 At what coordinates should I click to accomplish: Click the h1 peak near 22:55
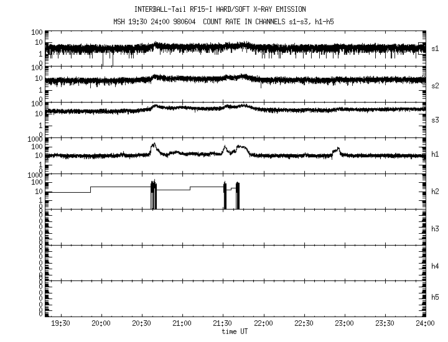337,149
